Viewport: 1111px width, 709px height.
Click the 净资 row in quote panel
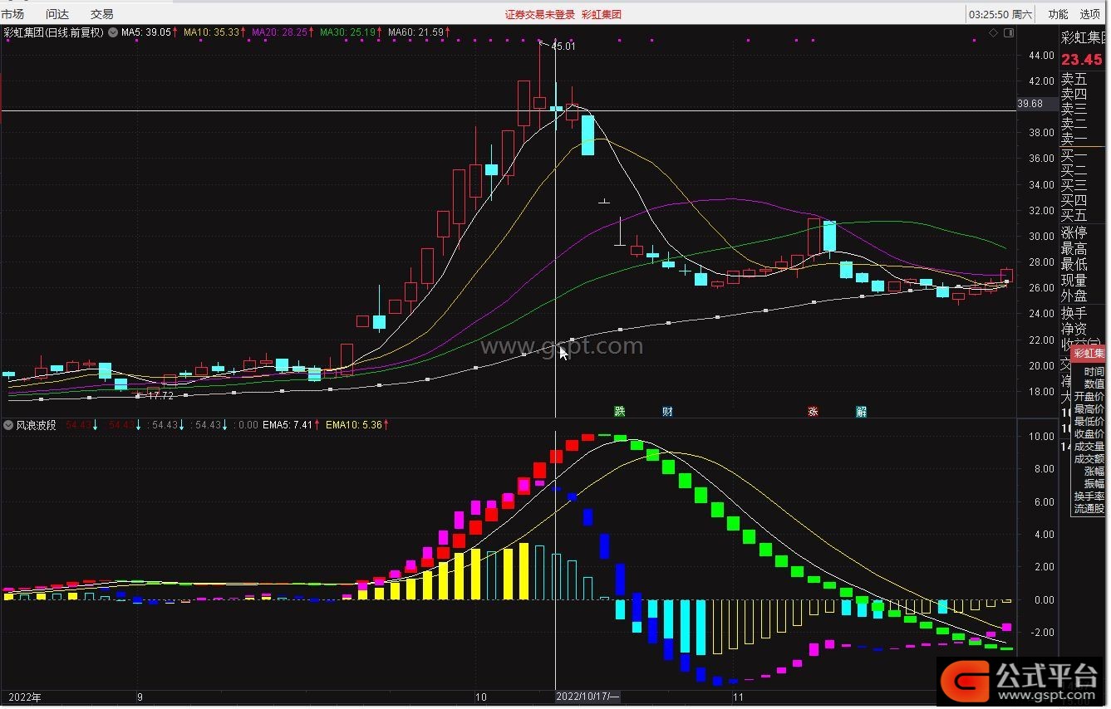click(1074, 330)
